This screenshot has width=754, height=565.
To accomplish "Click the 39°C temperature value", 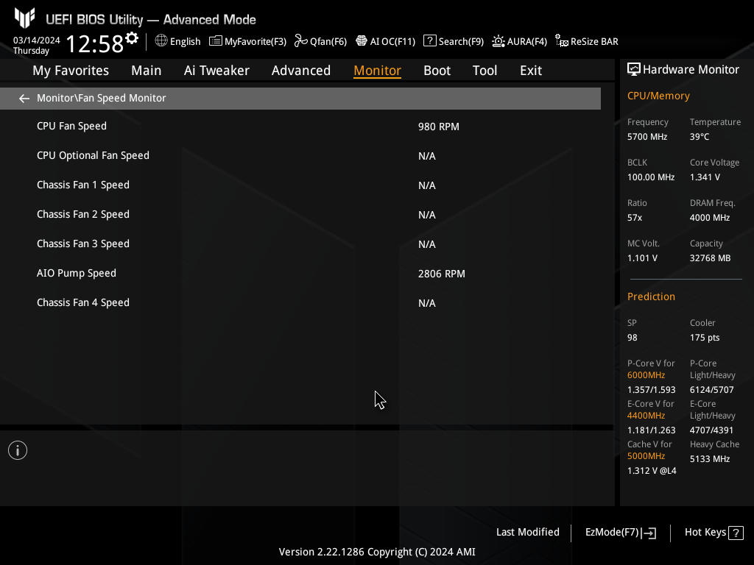I will [x=700, y=137].
